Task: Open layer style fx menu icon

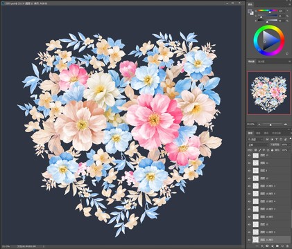Action: click(x=262, y=246)
